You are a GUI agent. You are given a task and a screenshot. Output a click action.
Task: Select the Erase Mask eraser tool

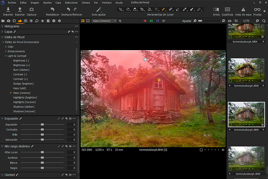point(177,10)
